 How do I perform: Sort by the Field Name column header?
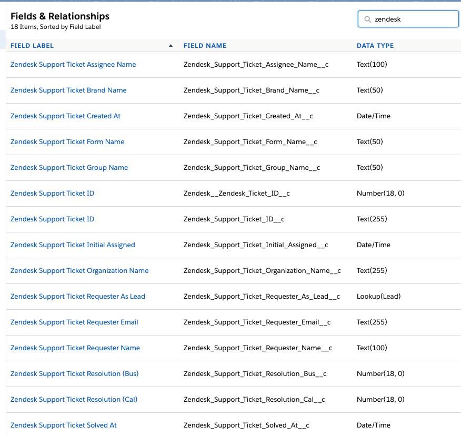click(x=205, y=46)
